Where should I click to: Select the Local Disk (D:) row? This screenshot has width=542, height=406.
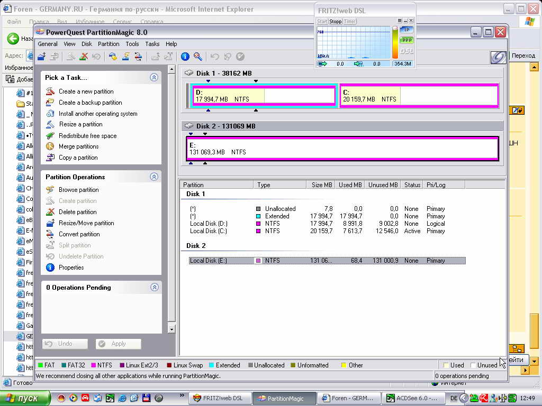(x=327, y=224)
